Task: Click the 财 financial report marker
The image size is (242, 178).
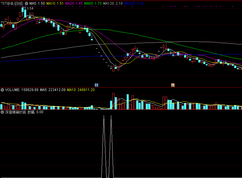Action: pyautogui.click(x=96, y=85)
